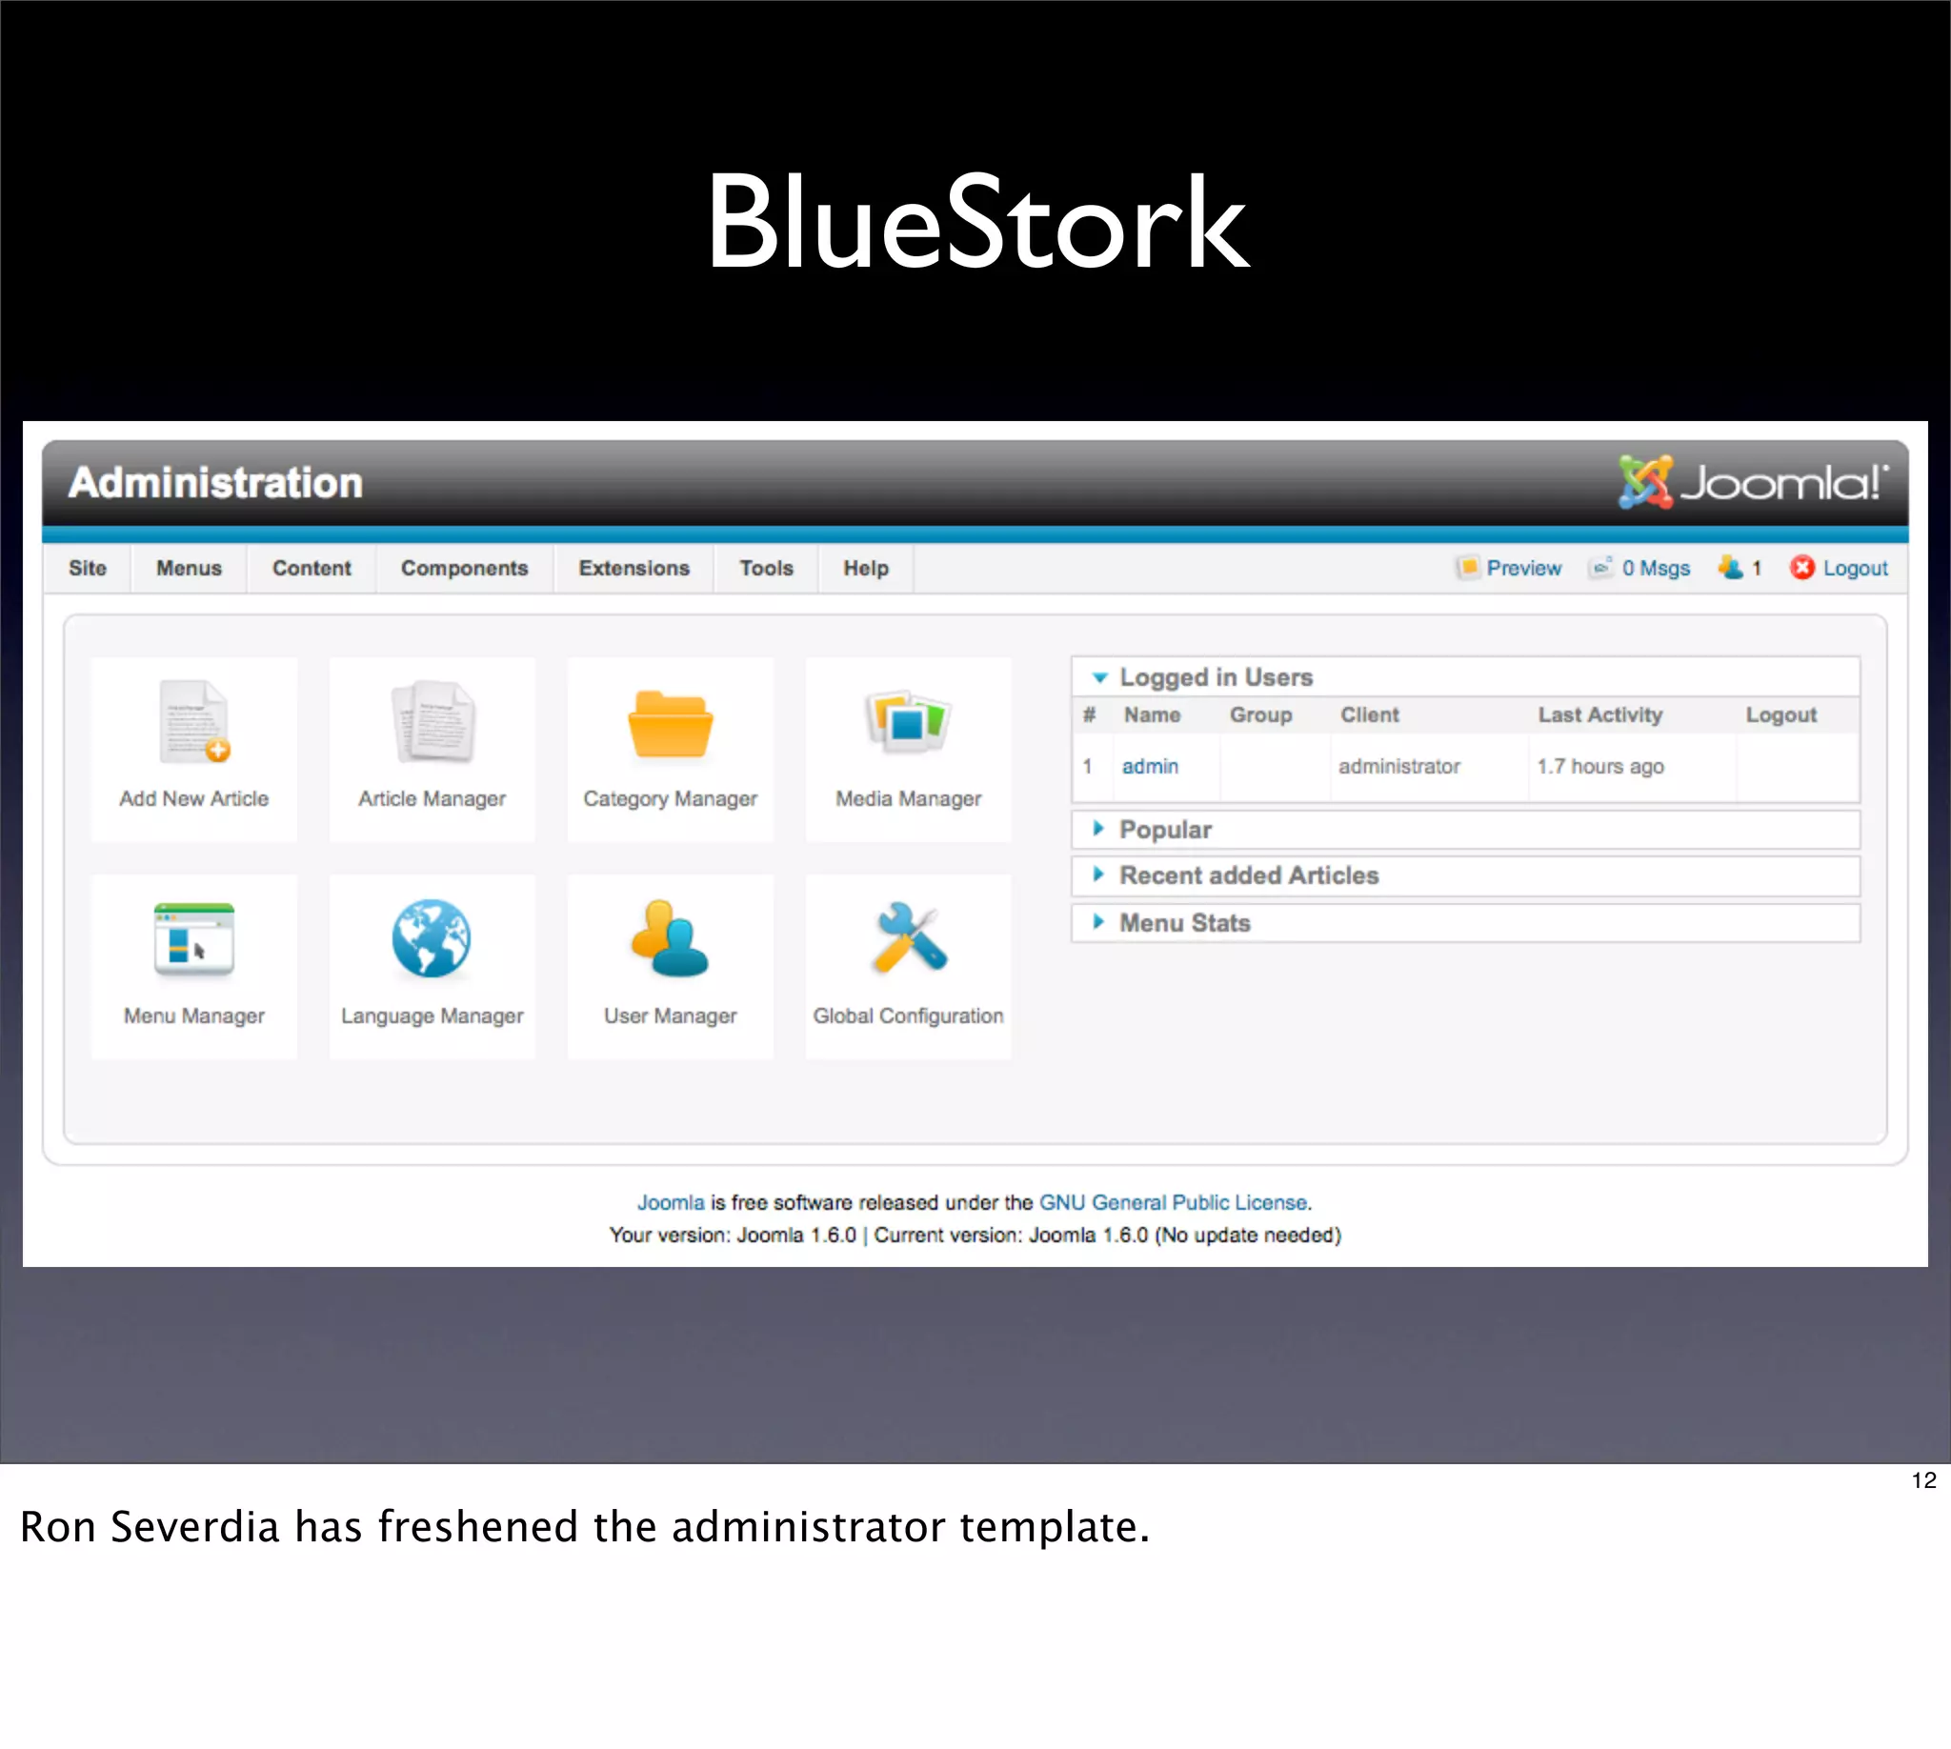
Task: Click the User Manager label
Action: pos(670,1015)
